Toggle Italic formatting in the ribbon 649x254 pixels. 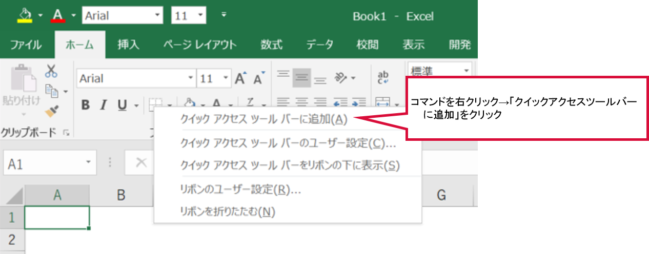point(103,105)
